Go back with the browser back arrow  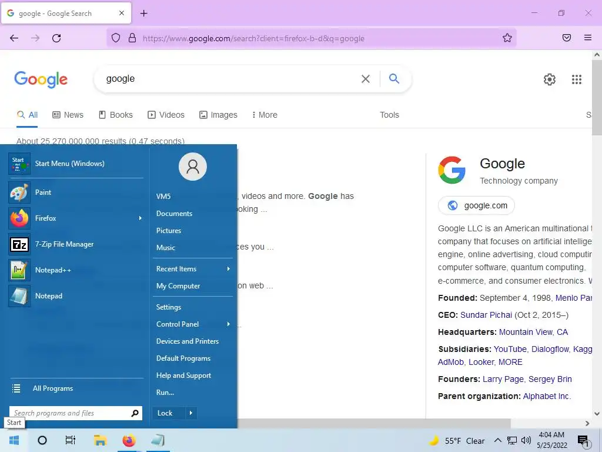click(14, 38)
